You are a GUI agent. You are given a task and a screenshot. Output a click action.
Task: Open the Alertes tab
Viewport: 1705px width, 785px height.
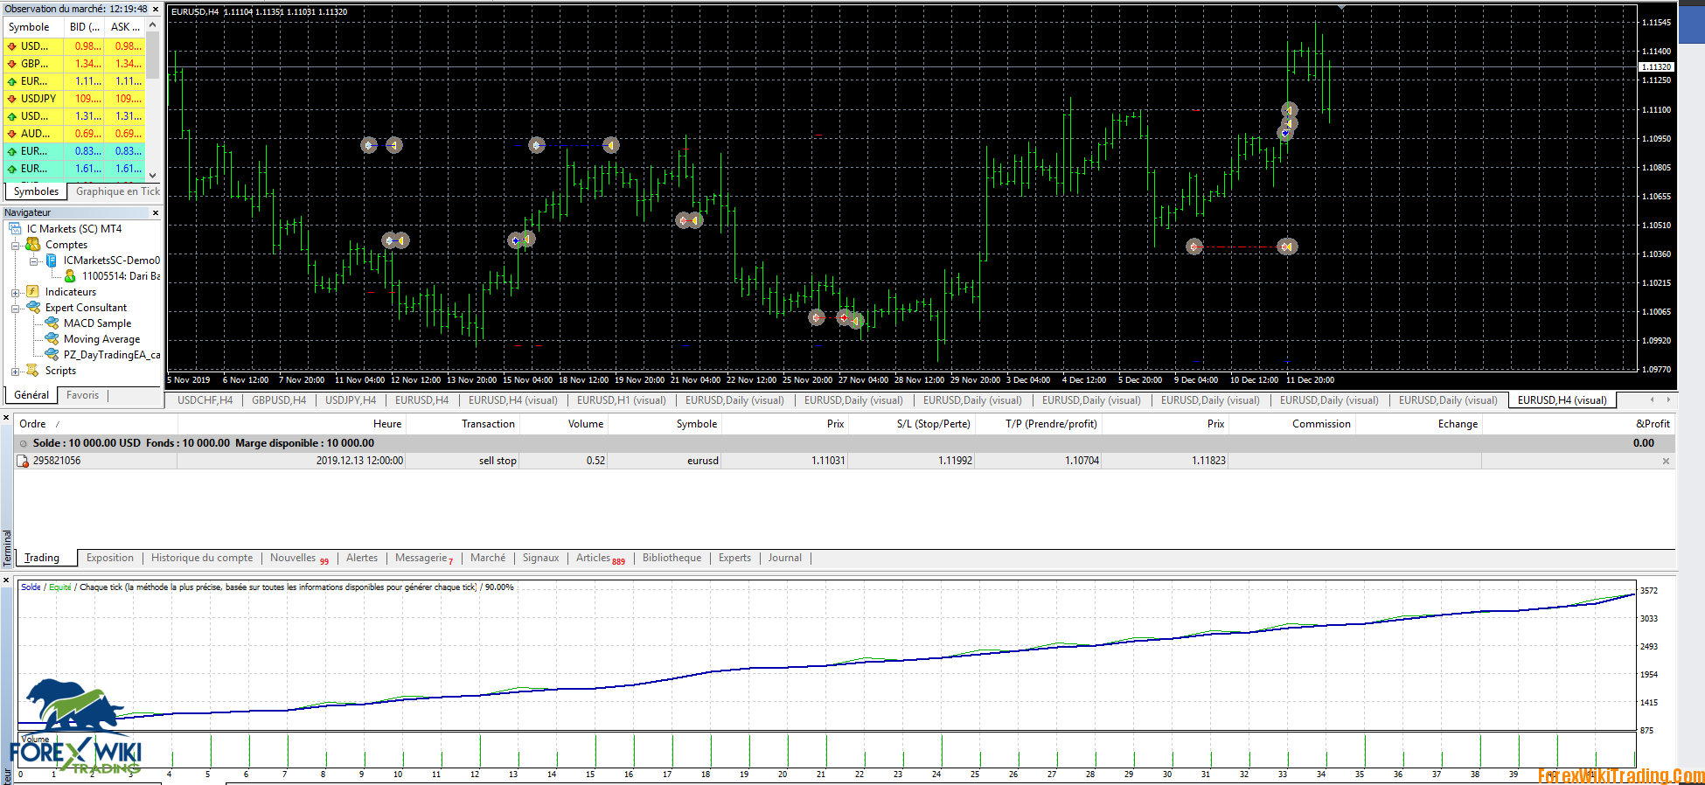362,558
